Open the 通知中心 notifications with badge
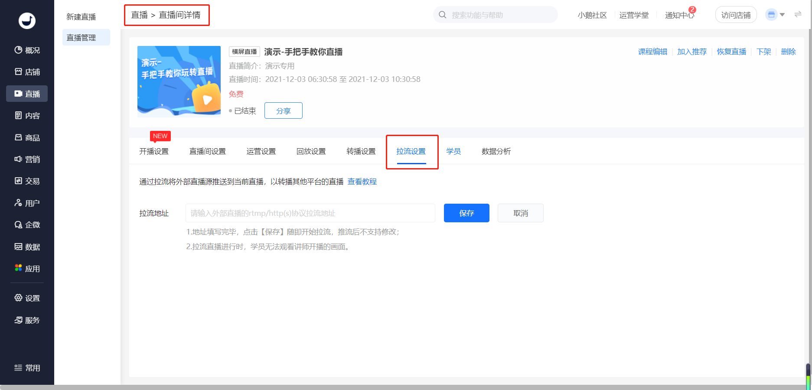The image size is (812, 390). 679,15
